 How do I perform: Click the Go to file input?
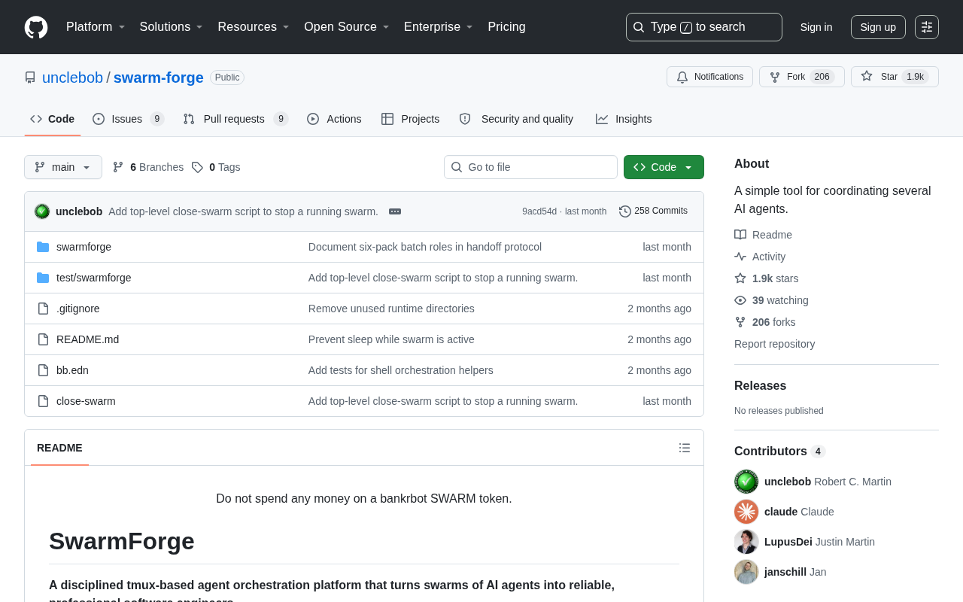point(530,167)
